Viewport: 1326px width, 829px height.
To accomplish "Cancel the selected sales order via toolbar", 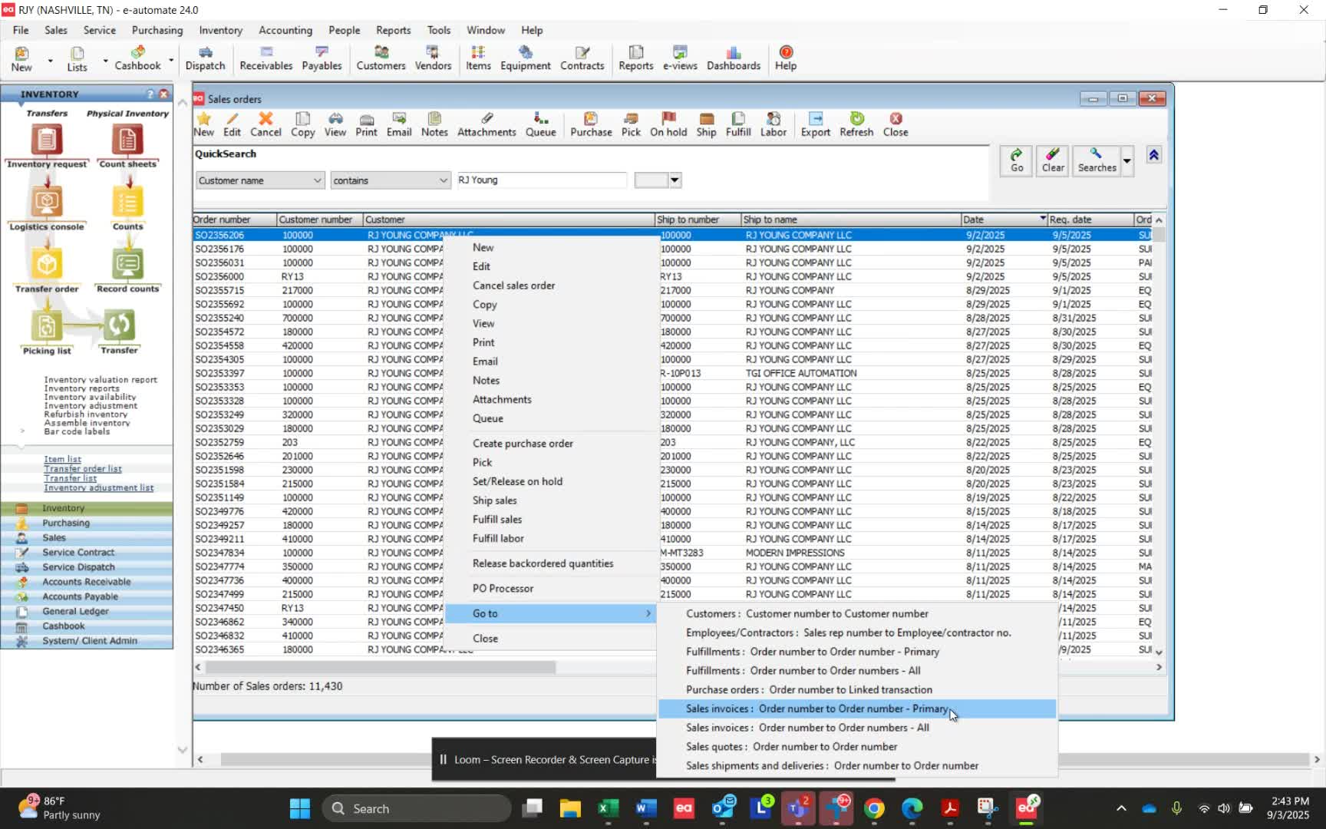I will pos(266,124).
